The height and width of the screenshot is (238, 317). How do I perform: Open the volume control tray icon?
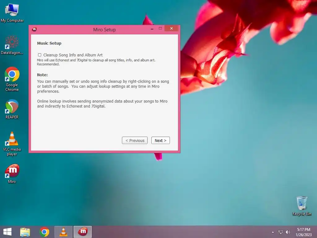288,232
